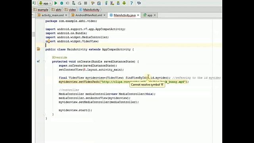Click the '@Override' annotation

[60, 58]
